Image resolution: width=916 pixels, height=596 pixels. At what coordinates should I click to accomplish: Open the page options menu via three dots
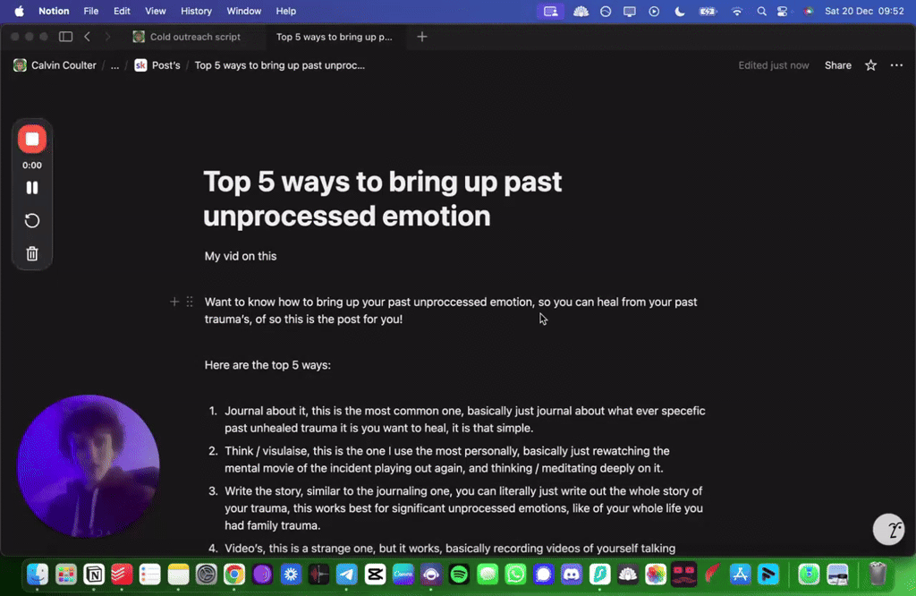[896, 65]
